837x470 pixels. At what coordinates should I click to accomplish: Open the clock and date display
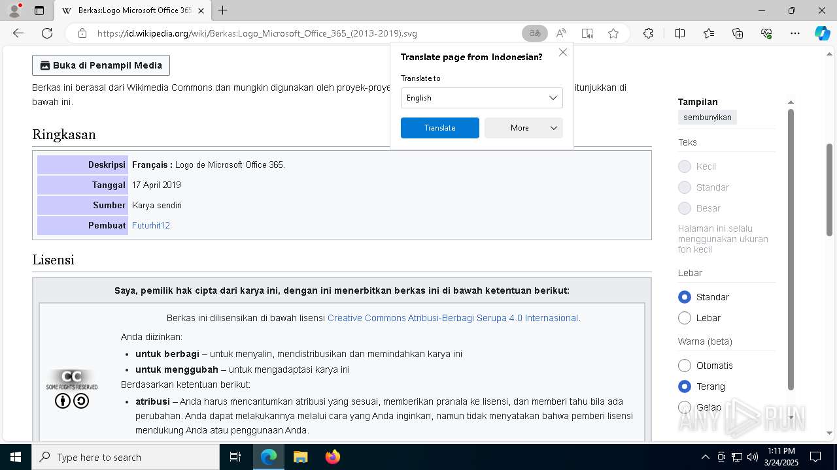781,457
